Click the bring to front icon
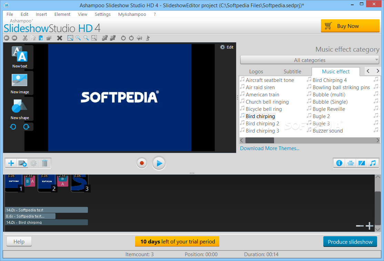Viewport: 384px width, 261px height. coord(104,38)
